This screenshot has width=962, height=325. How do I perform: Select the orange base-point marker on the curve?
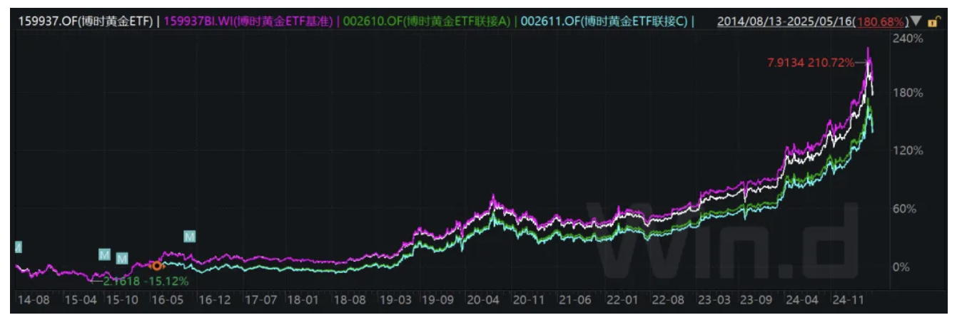click(x=157, y=265)
